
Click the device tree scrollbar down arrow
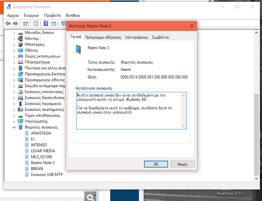[256, 178]
